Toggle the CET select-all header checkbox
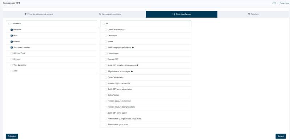 pyautogui.click(x=104, y=24)
